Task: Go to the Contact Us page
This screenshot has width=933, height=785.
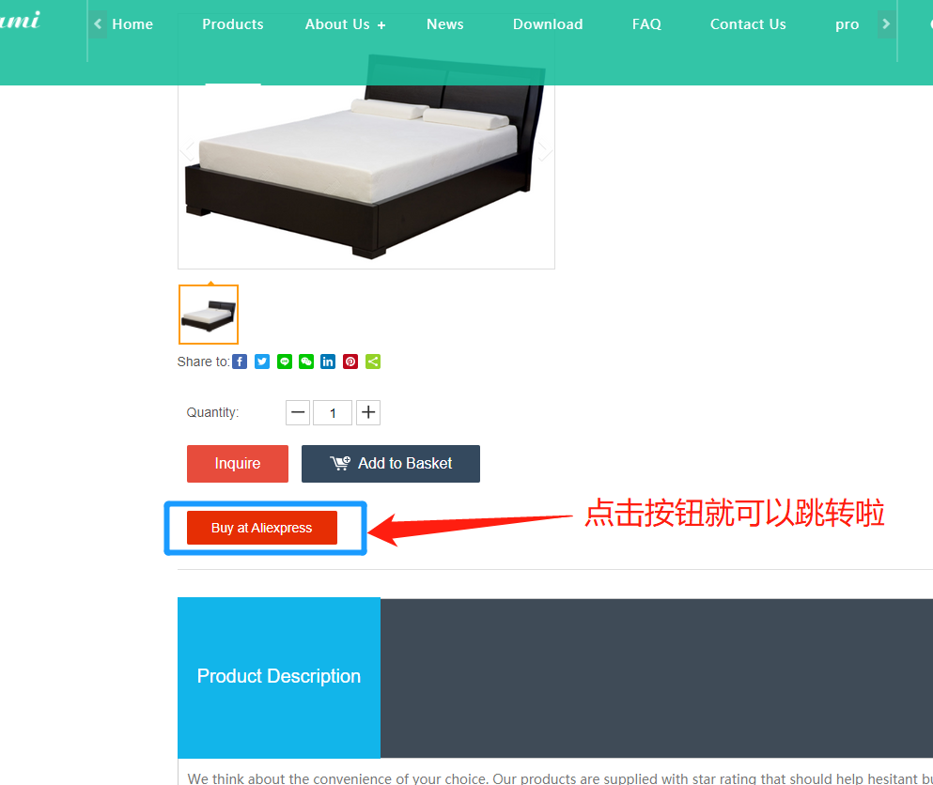Action: [748, 24]
